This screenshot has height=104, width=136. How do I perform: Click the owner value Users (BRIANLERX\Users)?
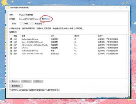coord(29,19)
